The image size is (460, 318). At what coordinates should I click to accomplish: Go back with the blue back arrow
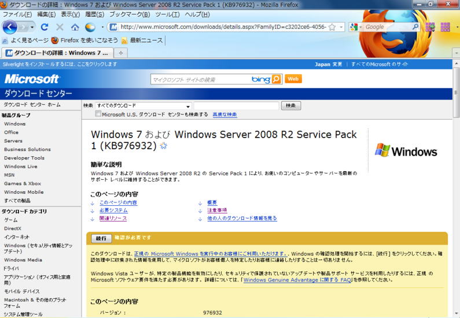pos(10,27)
